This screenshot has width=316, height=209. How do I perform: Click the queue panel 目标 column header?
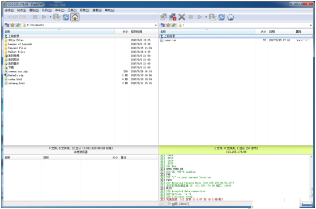[61, 157]
